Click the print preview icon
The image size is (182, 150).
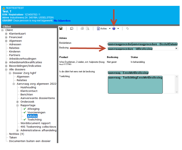pyautogui.click(x=88, y=28)
